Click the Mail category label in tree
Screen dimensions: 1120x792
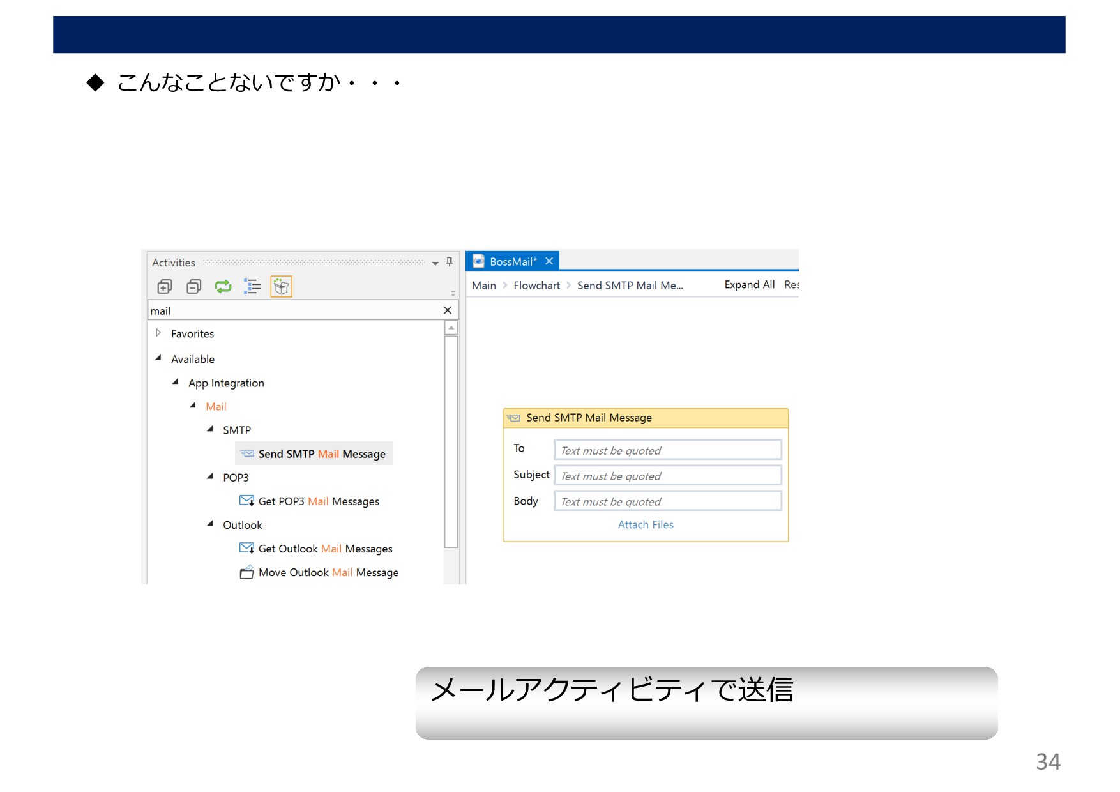216,406
